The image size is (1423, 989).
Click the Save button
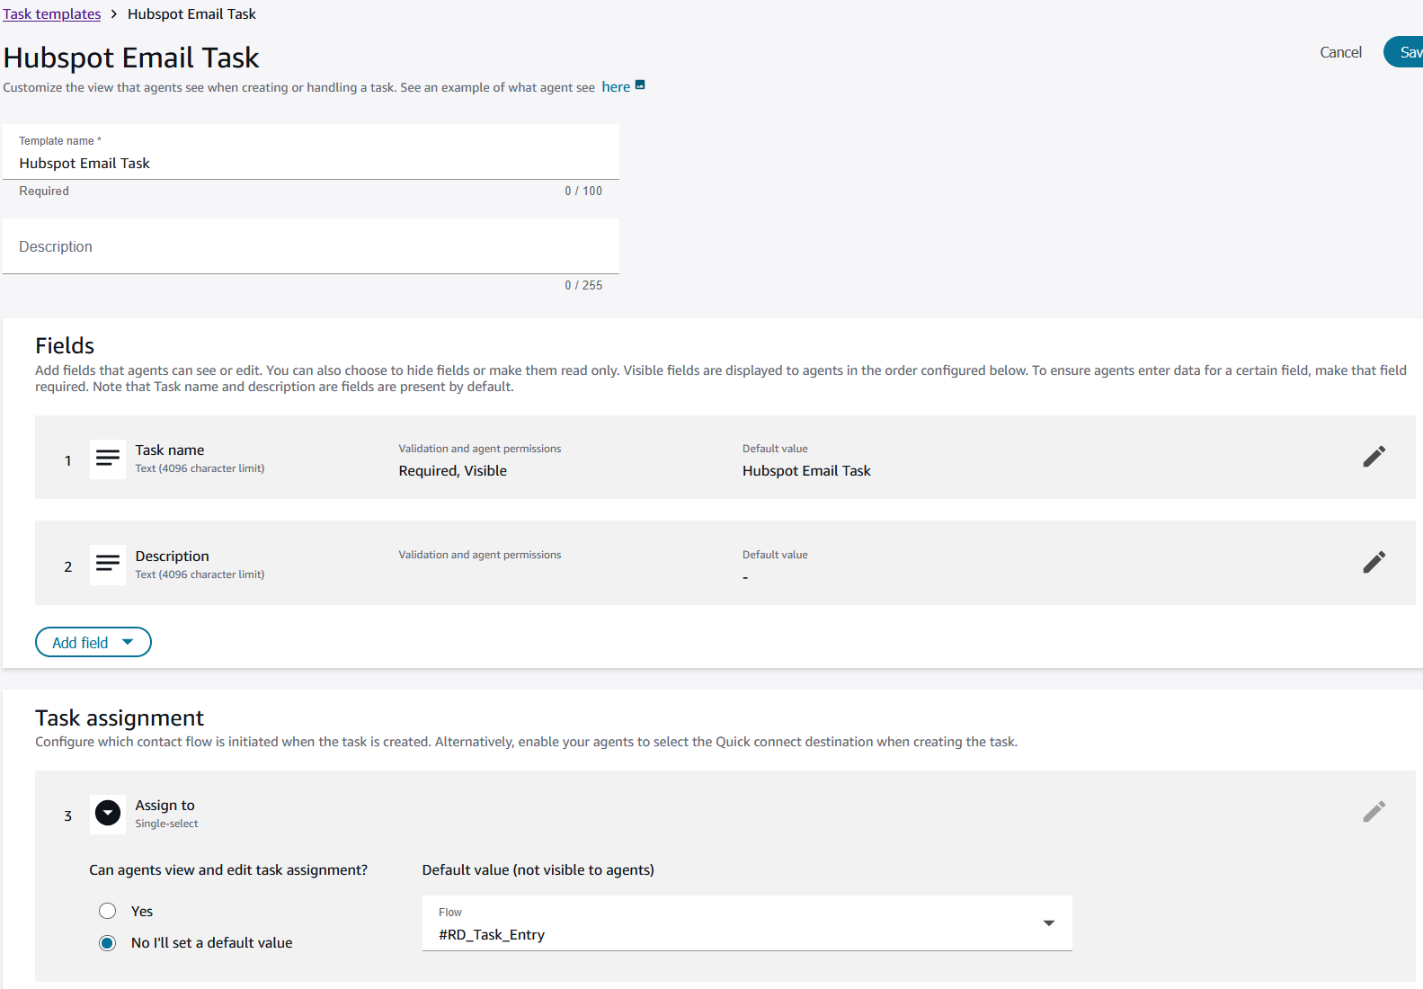[1407, 52]
